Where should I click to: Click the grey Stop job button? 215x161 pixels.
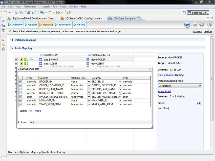[195, 25]
